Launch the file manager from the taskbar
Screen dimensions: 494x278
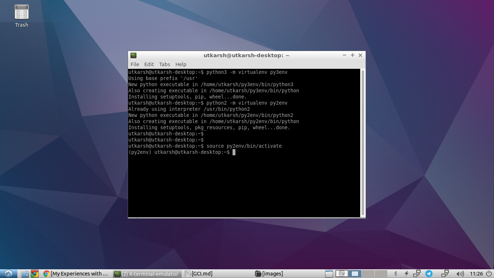pyautogui.click(x=25, y=274)
